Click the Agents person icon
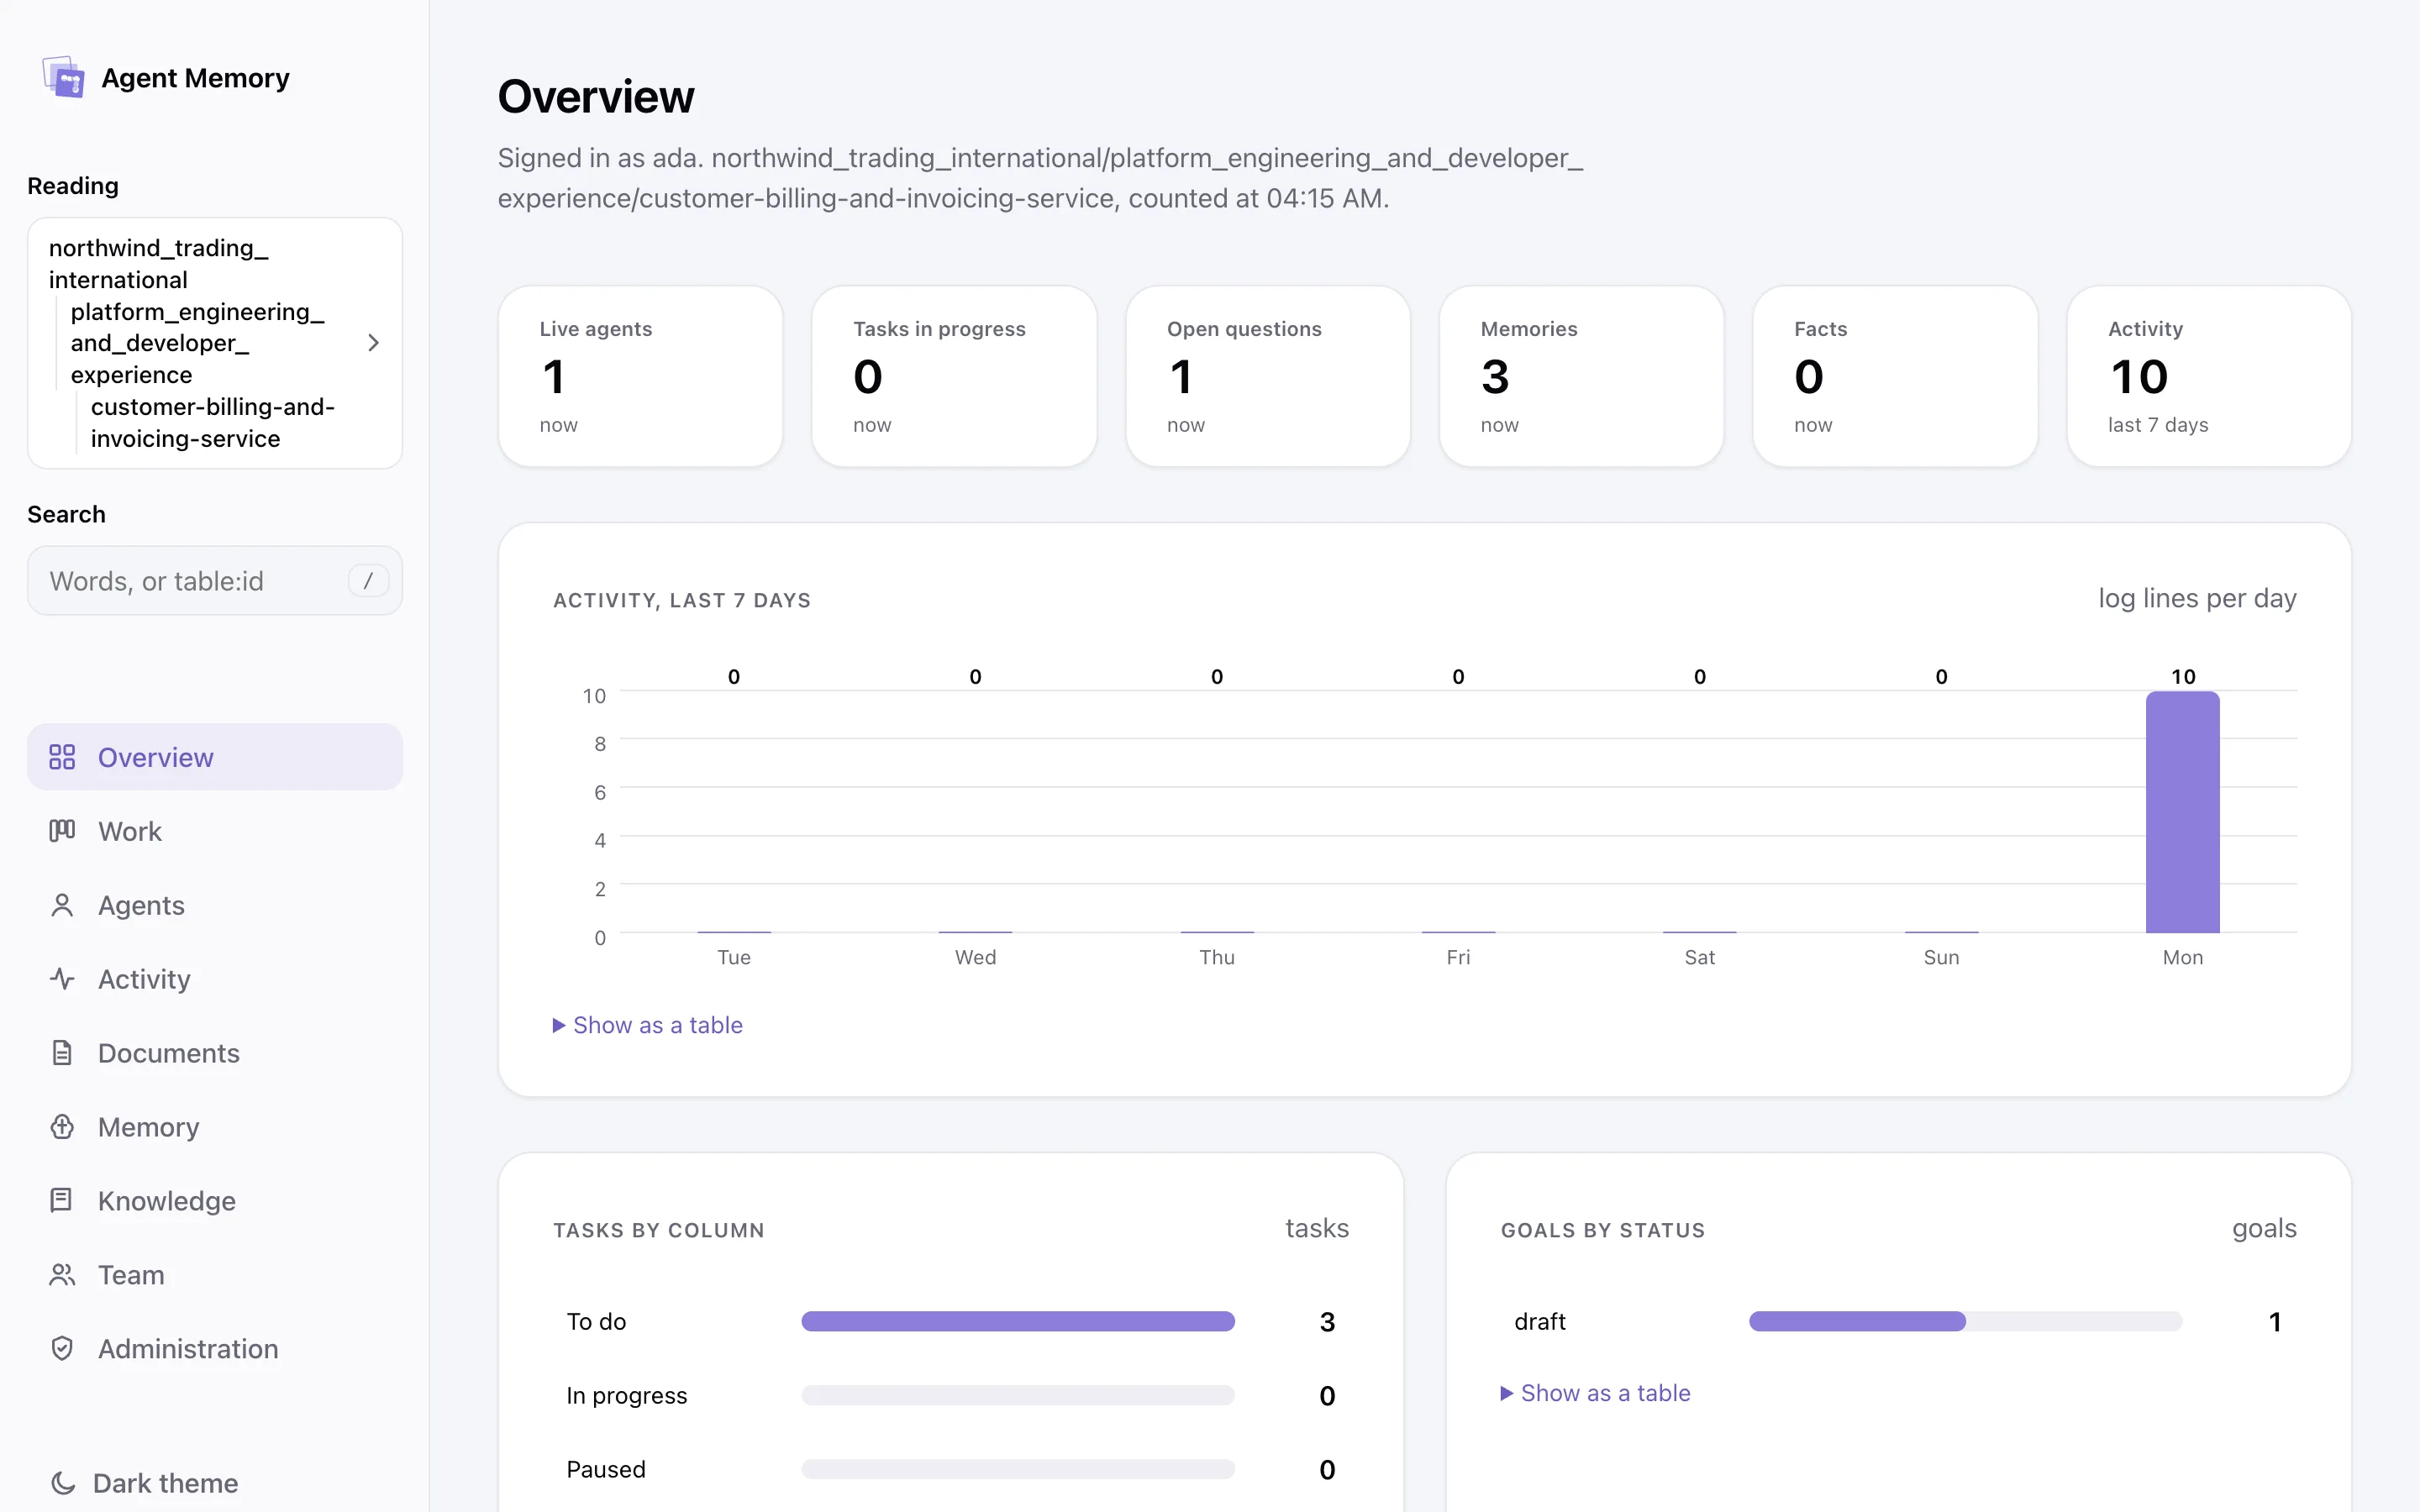 pos(62,905)
